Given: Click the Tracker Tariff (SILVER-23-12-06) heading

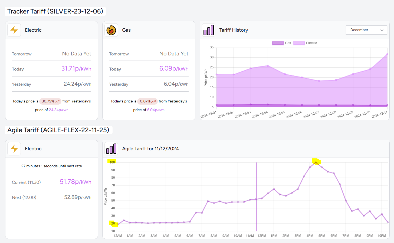Looking at the screenshot, I should tap(55, 11).
